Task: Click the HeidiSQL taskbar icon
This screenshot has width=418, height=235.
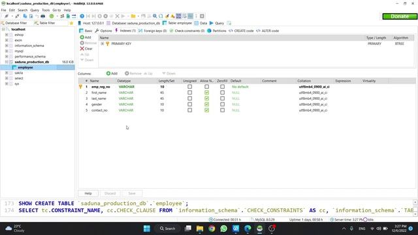Action: coord(260,228)
